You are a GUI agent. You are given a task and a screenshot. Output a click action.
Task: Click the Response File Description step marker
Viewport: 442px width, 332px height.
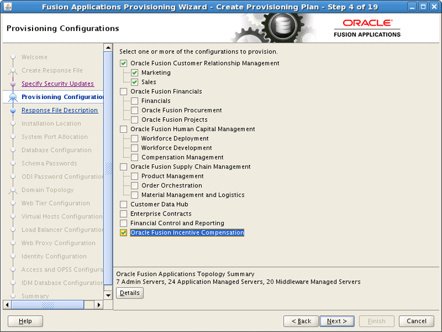13,111
